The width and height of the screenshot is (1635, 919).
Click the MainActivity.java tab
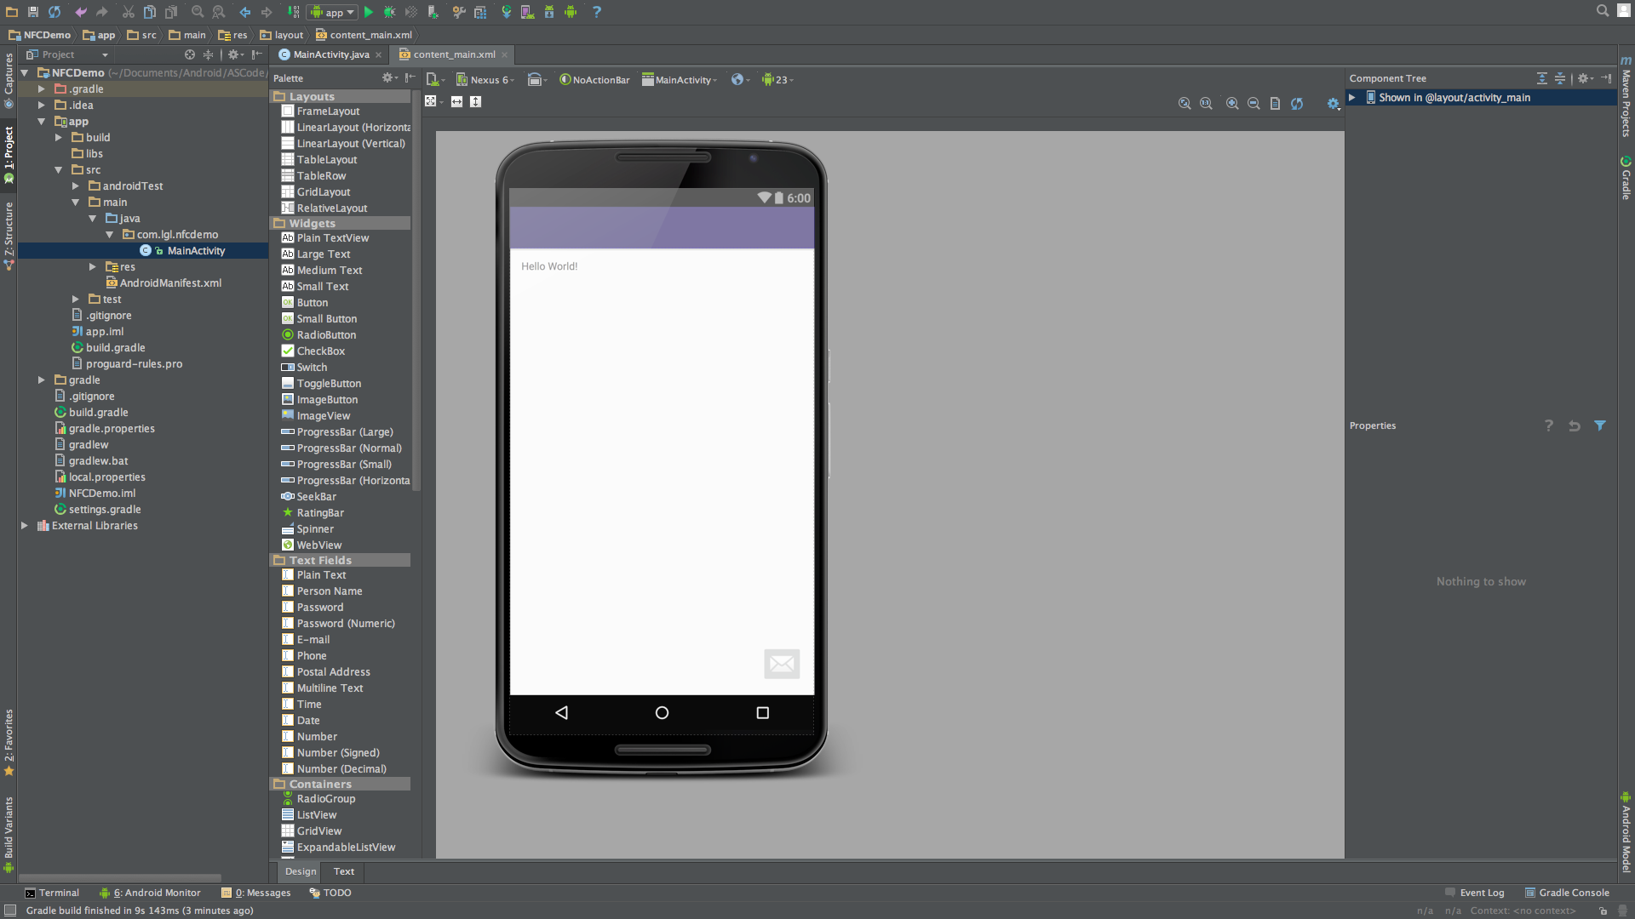pos(330,54)
